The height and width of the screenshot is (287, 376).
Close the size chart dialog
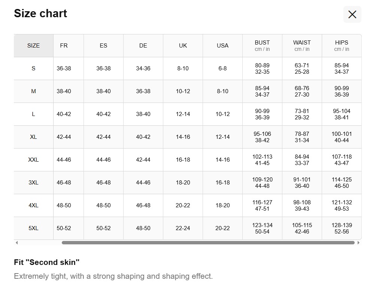pyautogui.click(x=352, y=15)
